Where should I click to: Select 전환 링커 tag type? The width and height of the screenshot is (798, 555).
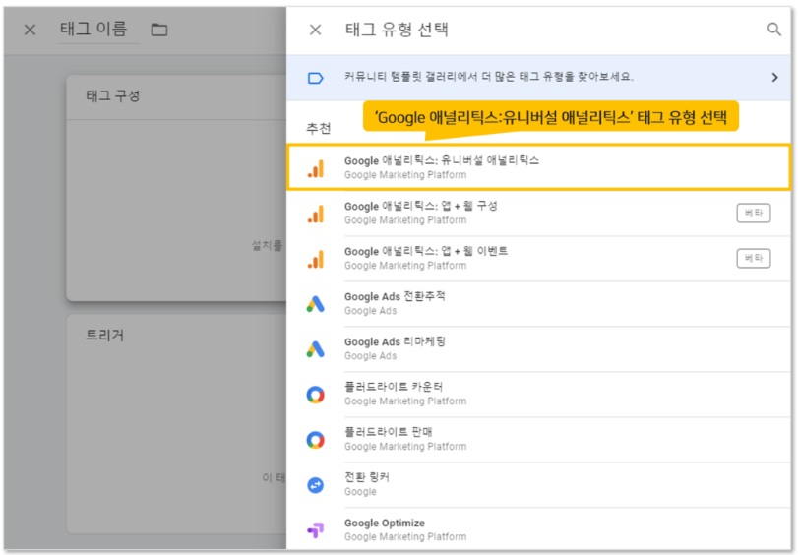point(538,485)
